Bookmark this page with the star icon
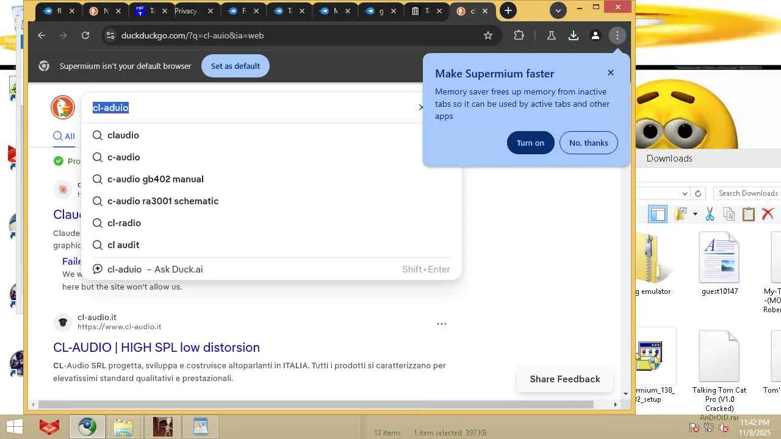Screen dimensions: 781x439 pyautogui.click(x=488, y=35)
